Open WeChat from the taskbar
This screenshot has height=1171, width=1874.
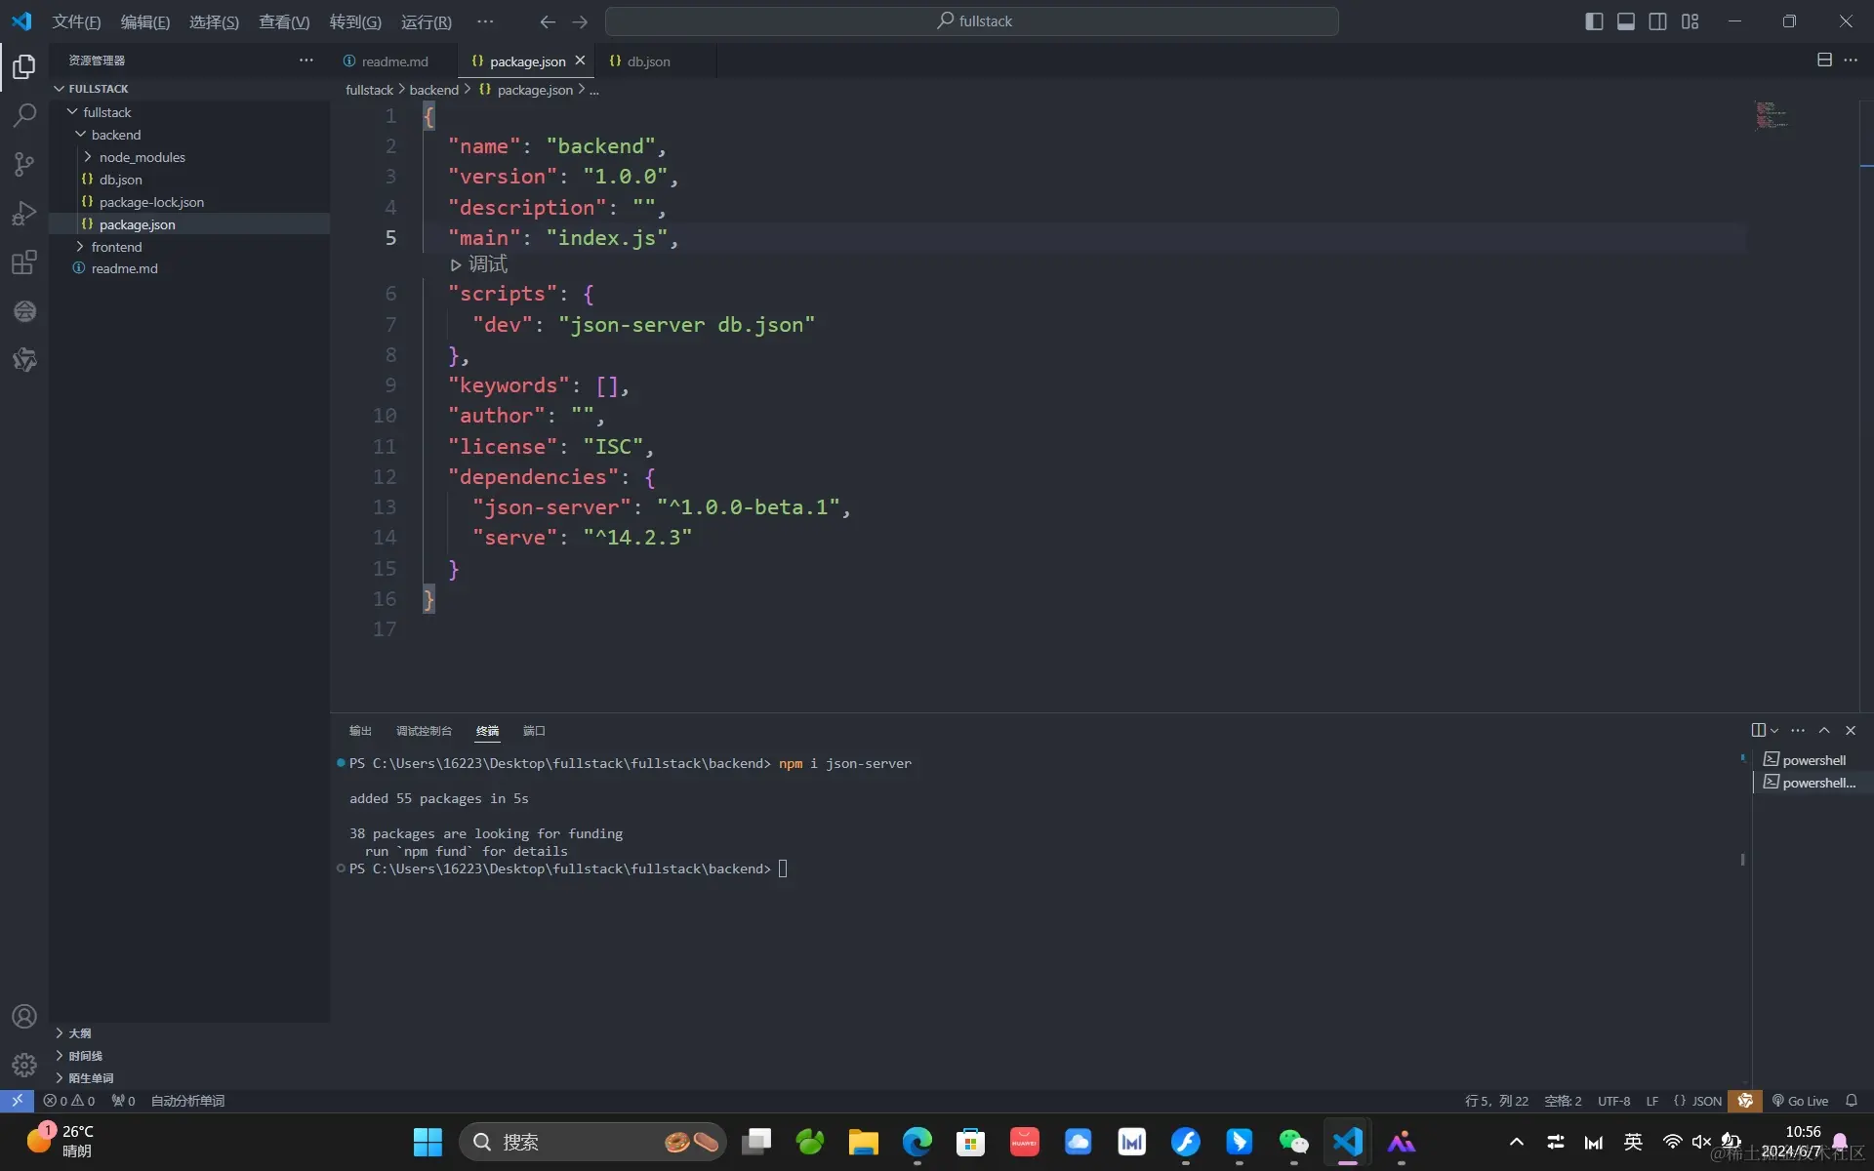pos(1292,1142)
